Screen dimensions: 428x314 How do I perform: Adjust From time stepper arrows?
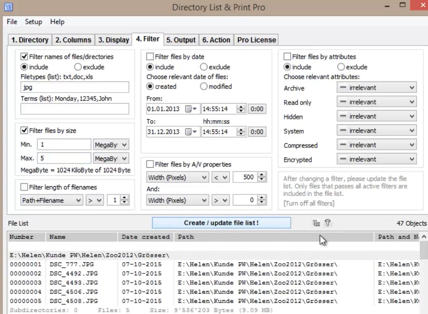(x=241, y=109)
